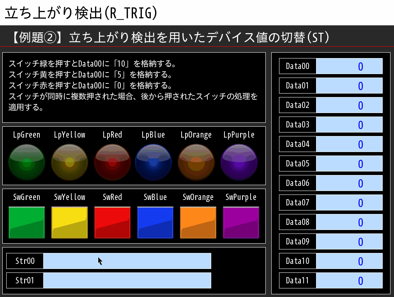
Task: Click the Str01 label
Action: click(x=25, y=280)
